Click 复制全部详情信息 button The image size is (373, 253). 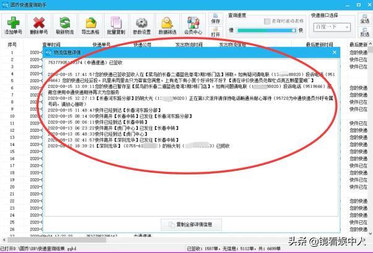[x=191, y=225]
